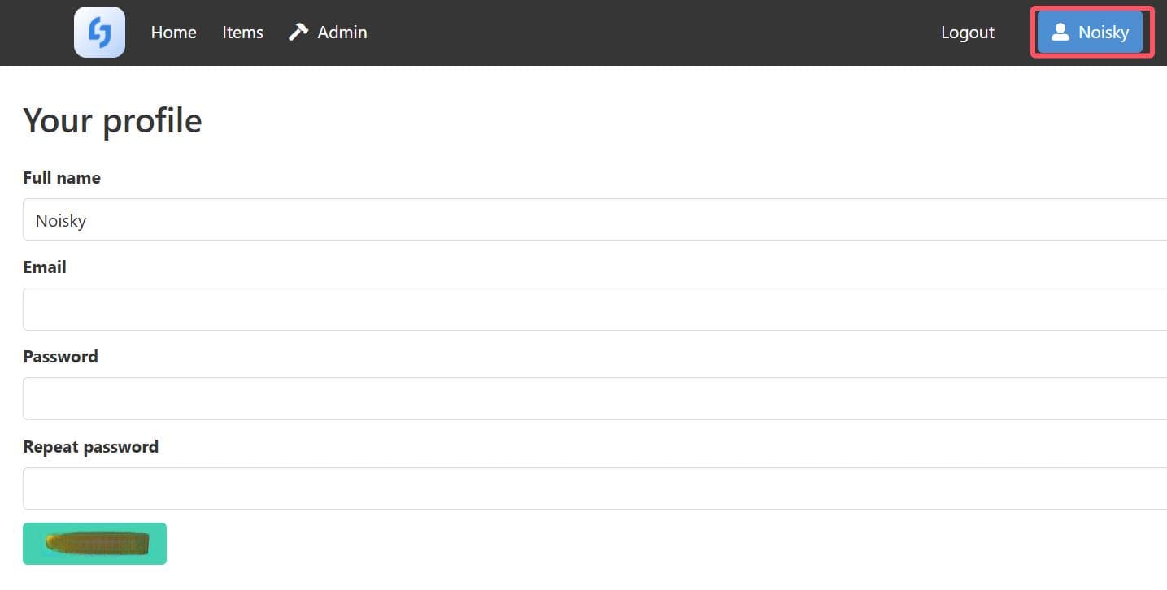Go to the Home page
Viewport: 1167px width, 590px height.
tap(173, 33)
